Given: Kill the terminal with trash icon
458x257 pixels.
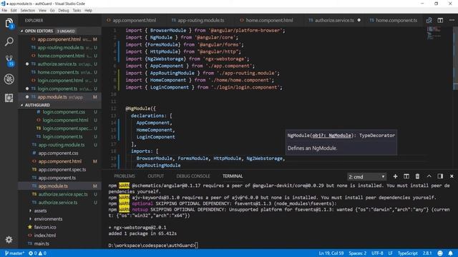Looking at the screenshot, I should (x=417, y=176).
